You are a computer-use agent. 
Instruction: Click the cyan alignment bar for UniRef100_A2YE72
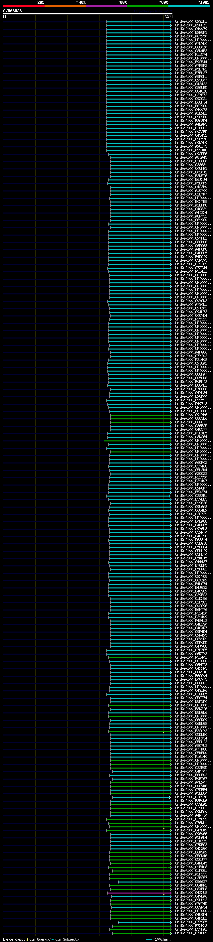(x=139, y=95)
